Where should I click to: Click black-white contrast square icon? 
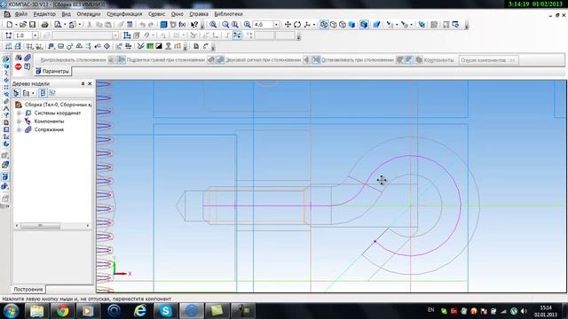(159, 46)
